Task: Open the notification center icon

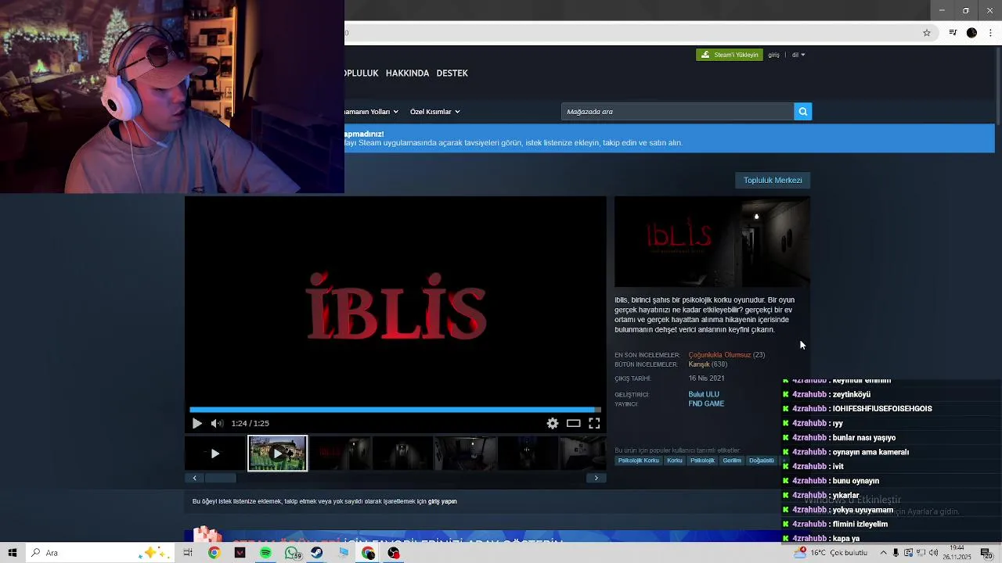Action: (986, 553)
